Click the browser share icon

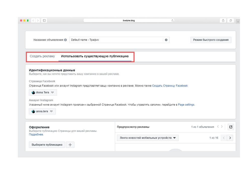[223, 20]
